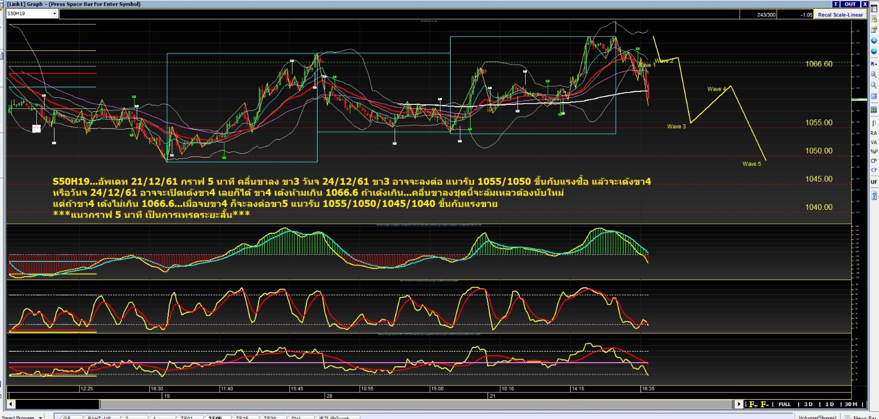This screenshot has width=879, height=419.
Task: Click the second right-toolbar icon below grid
Action: coord(874,19)
